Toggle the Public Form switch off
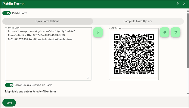The width and height of the screenshot is (189, 108). tap(7, 13)
